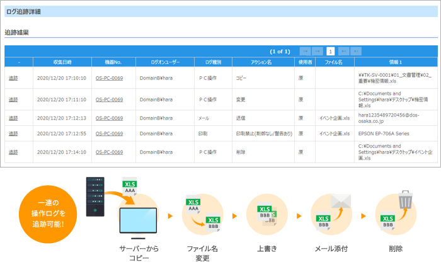Sort by ログオンユーザー column header
Viewport: 441px width, 267px height.
tap(165, 62)
